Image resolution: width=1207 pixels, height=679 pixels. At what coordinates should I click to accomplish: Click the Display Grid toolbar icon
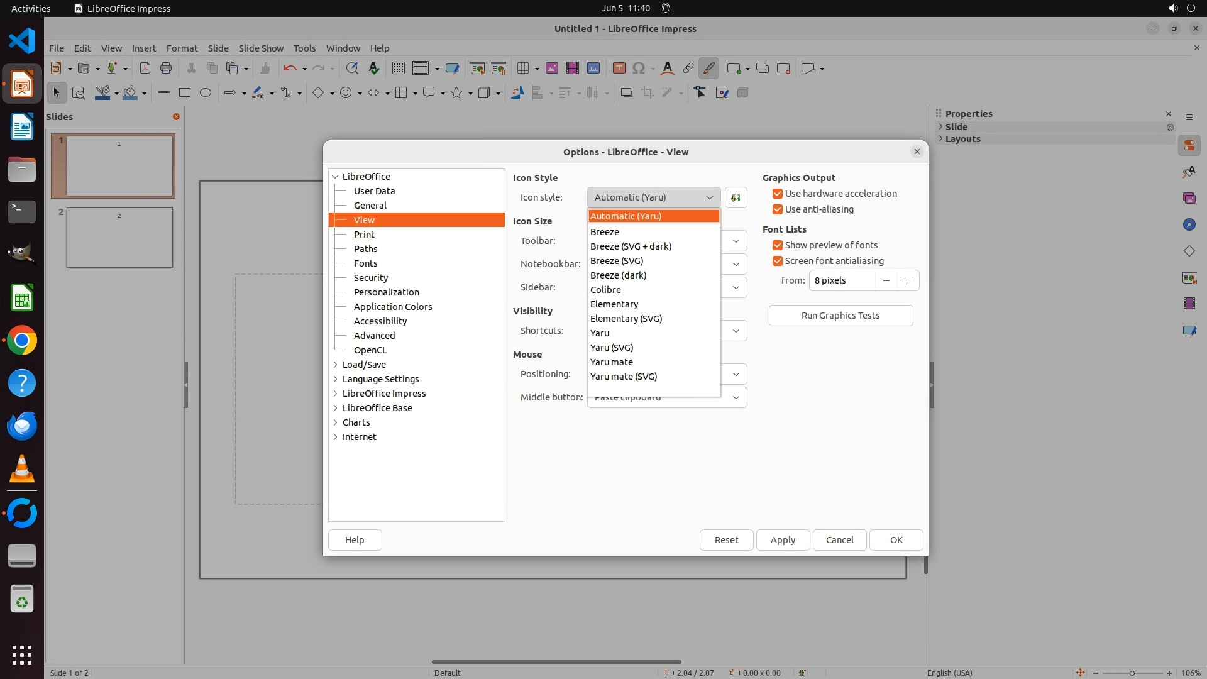pyautogui.click(x=398, y=69)
